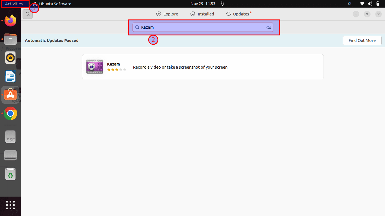Click the Find Out More button

pos(362,40)
